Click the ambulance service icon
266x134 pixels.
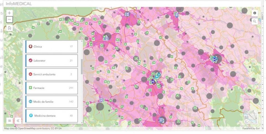(30, 74)
